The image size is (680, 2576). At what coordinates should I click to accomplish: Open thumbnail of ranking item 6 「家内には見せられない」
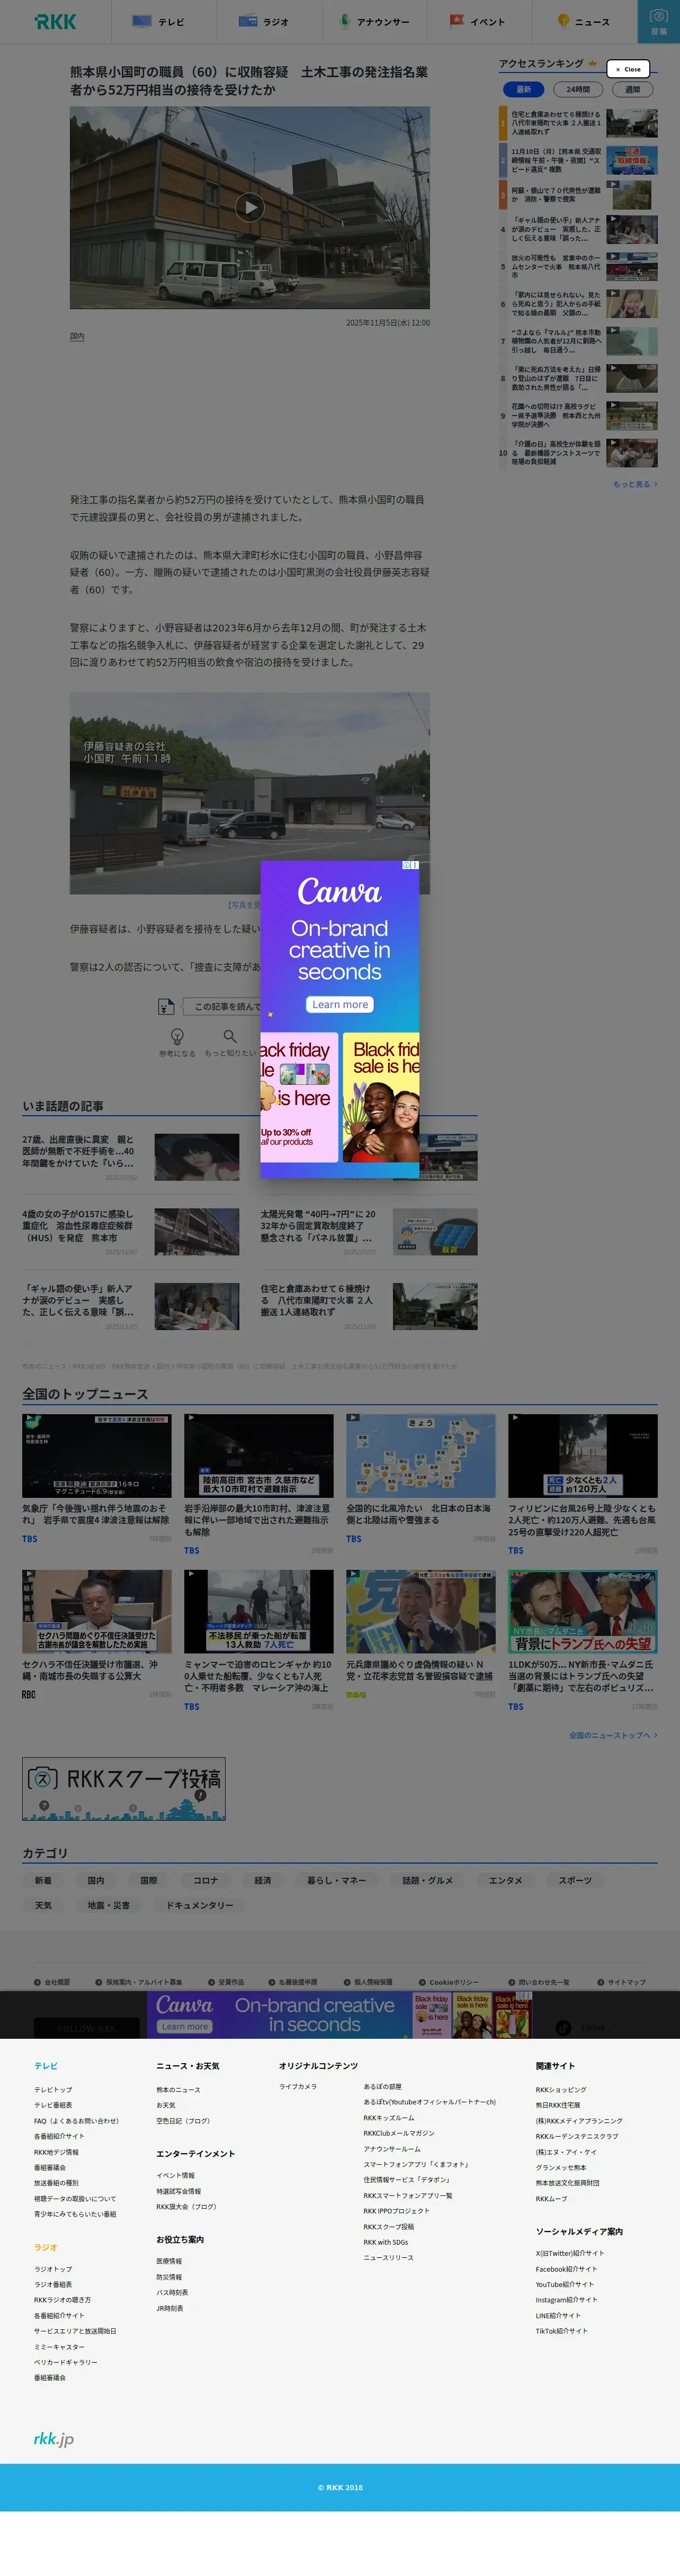pos(632,304)
